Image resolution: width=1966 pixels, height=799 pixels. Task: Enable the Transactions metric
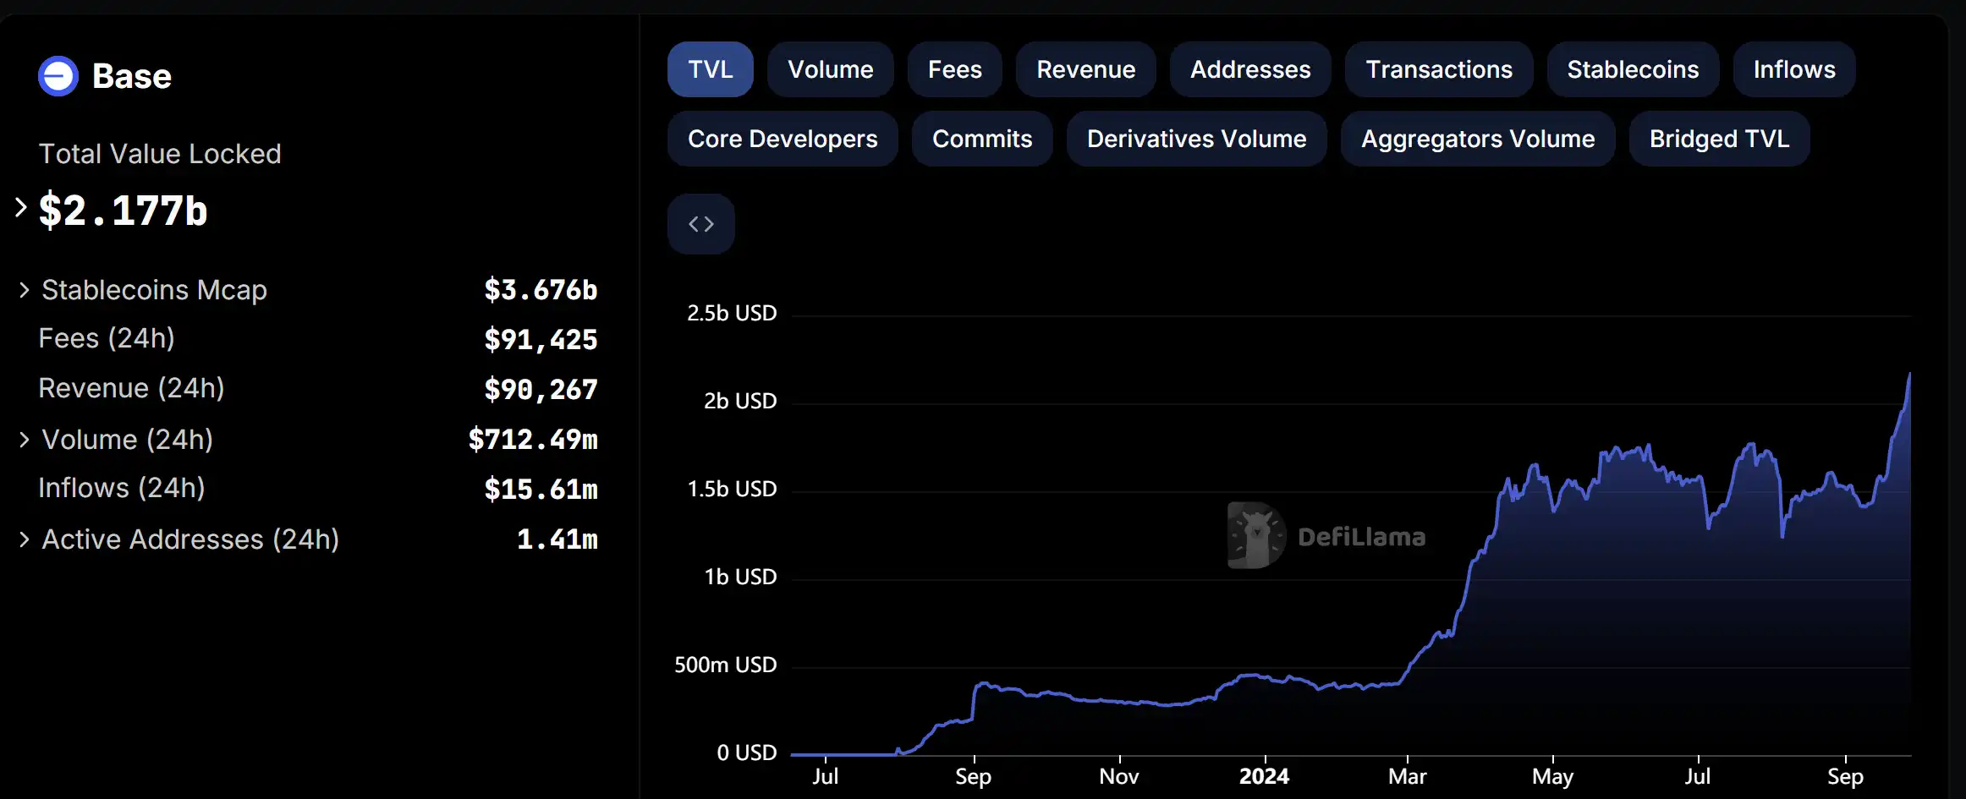tap(1438, 69)
